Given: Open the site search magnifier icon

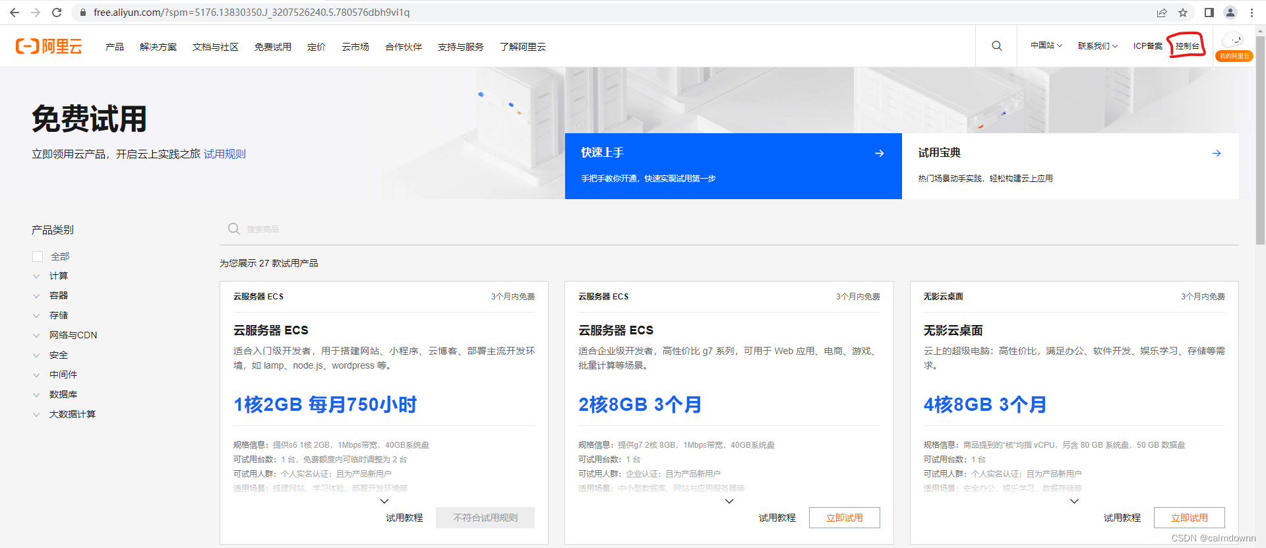Looking at the screenshot, I should (996, 46).
